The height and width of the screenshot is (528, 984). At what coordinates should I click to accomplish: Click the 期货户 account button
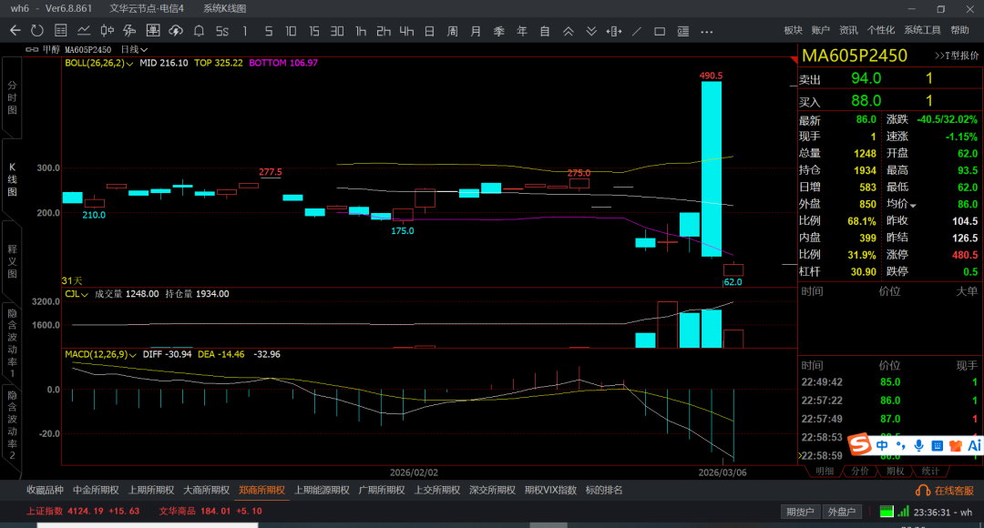tap(801, 512)
